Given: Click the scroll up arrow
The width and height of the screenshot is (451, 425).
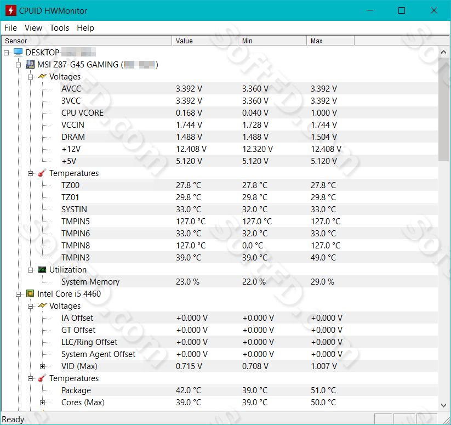Looking at the screenshot, I should click(x=443, y=52).
